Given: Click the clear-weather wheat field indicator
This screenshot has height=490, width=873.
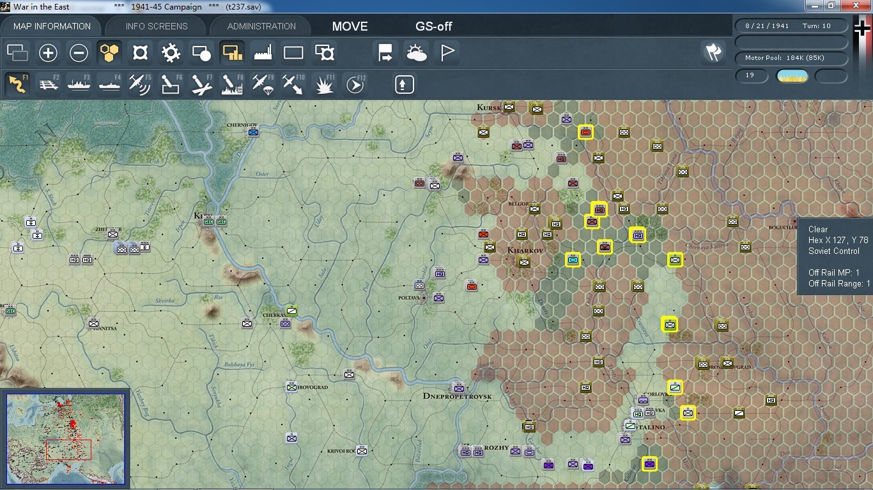Looking at the screenshot, I should coord(792,77).
